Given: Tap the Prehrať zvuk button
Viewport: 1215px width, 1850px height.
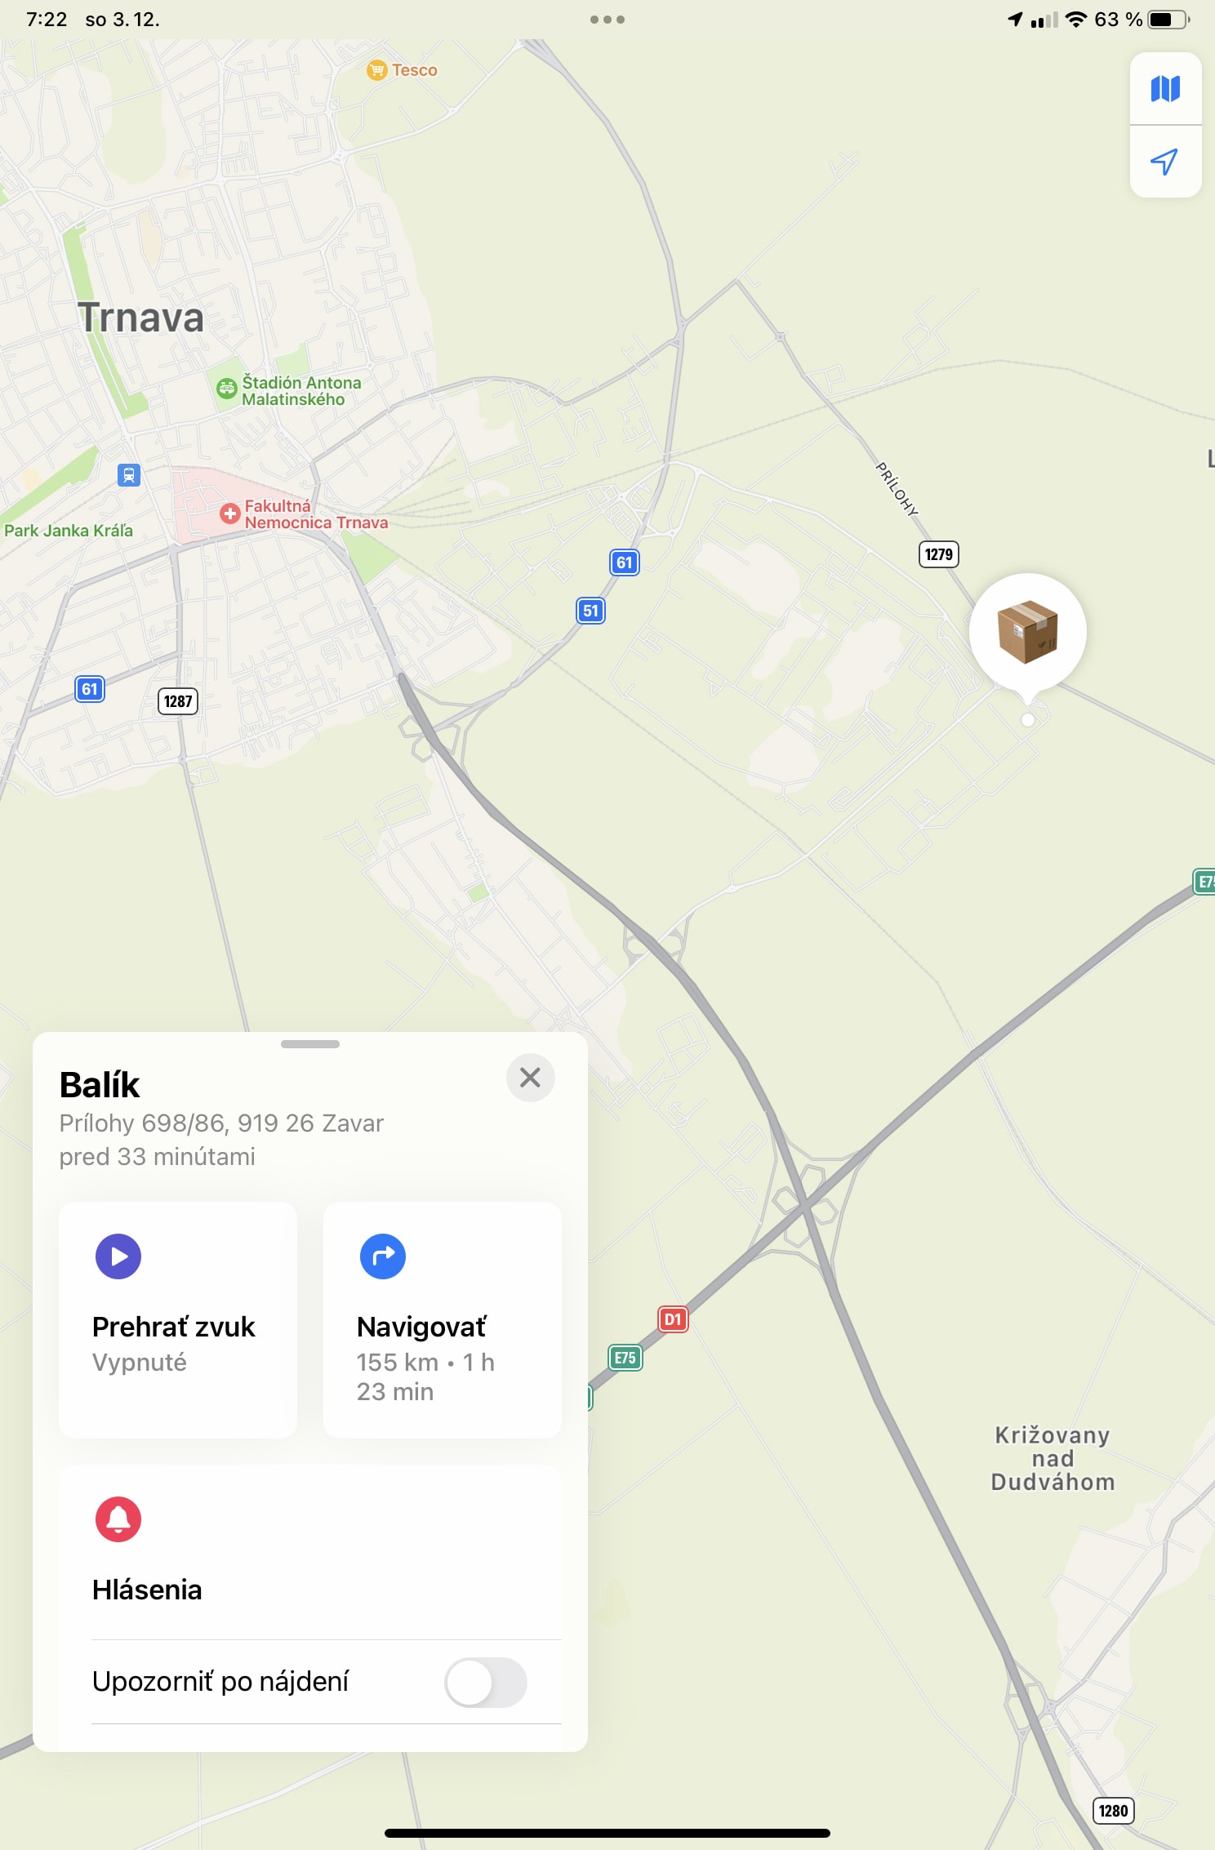Looking at the screenshot, I should point(178,1319).
